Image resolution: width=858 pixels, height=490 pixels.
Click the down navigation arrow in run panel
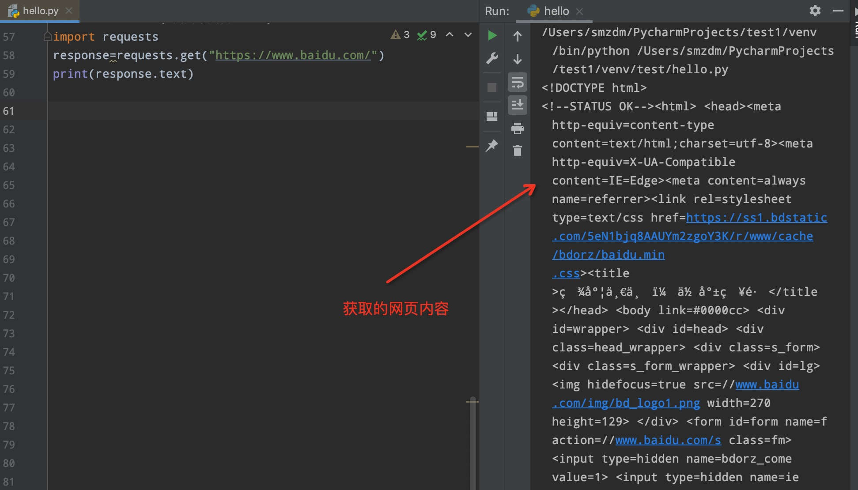pos(517,59)
